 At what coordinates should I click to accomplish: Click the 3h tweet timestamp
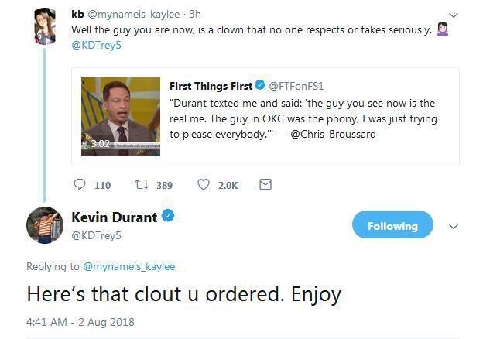pos(195,14)
